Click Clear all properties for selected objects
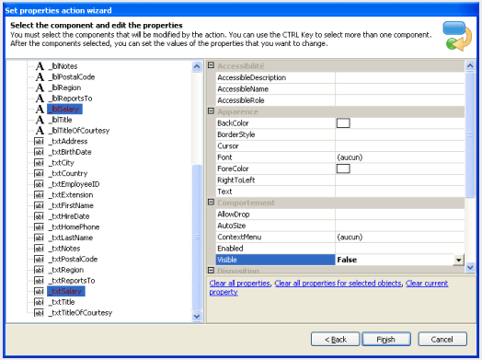 click(x=338, y=283)
